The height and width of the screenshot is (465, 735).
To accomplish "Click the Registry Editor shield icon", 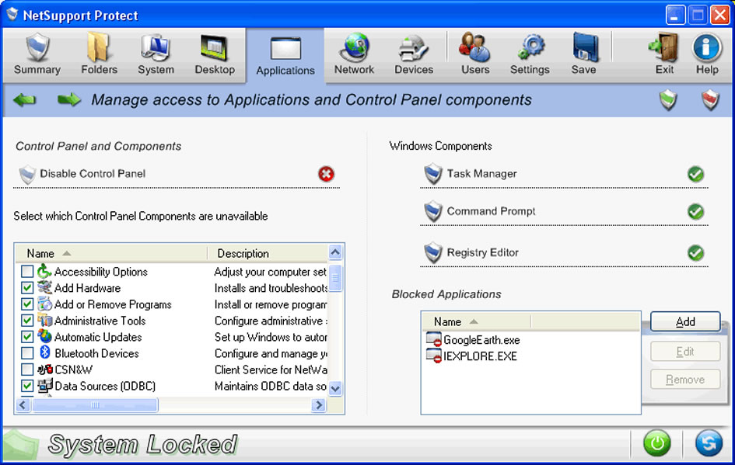I will click(433, 253).
